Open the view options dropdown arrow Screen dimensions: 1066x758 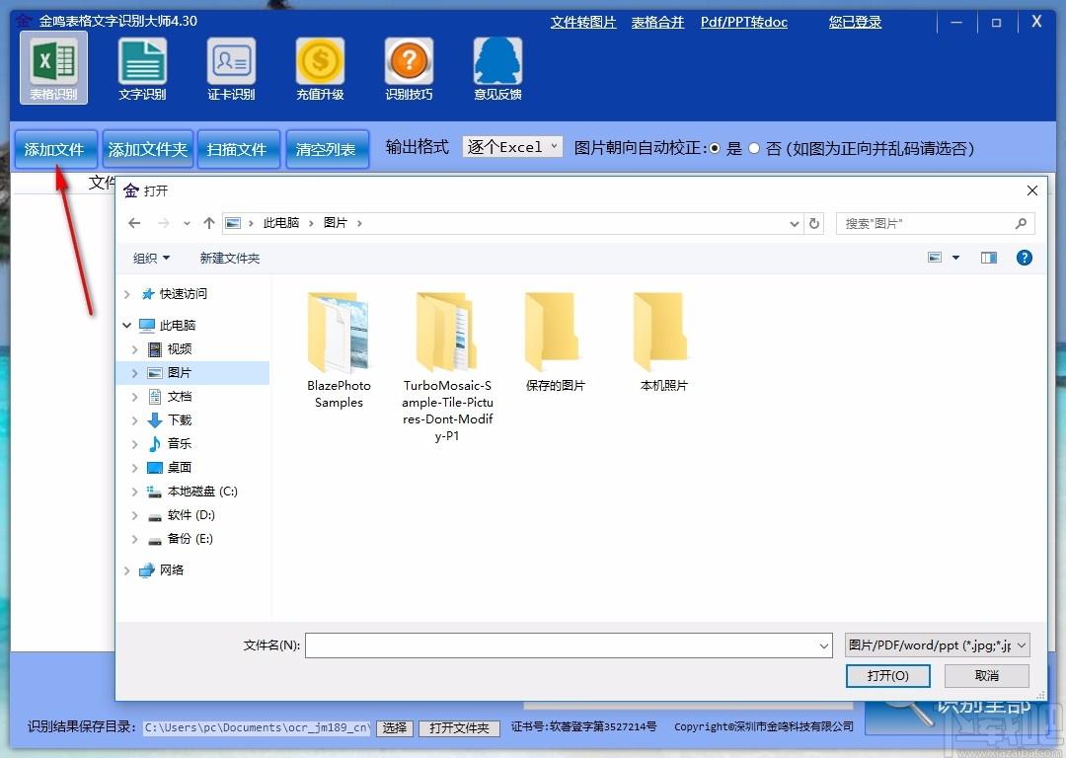point(955,257)
